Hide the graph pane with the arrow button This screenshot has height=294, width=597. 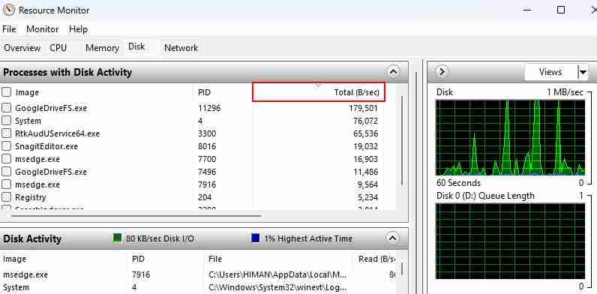442,71
